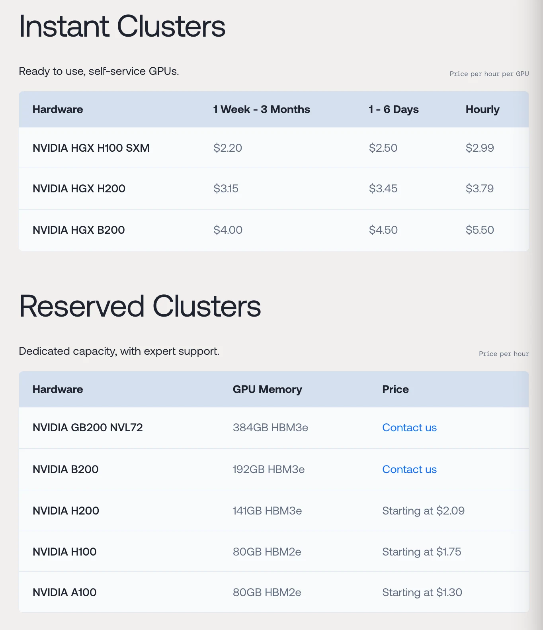Click the "Starting at $1.75" price

coord(422,552)
